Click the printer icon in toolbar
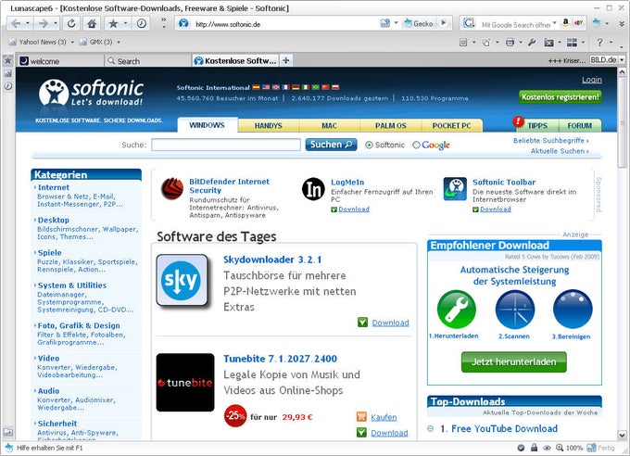 pyautogui.click(x=510, y=43)
